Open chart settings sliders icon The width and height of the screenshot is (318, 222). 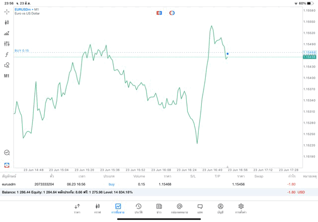coord(6,44)
